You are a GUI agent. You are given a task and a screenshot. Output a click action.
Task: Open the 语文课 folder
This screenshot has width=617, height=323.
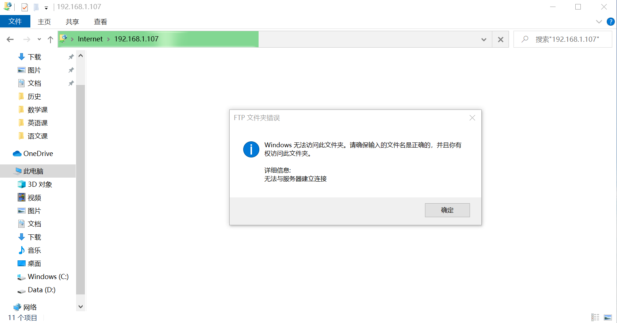[37, 136]
